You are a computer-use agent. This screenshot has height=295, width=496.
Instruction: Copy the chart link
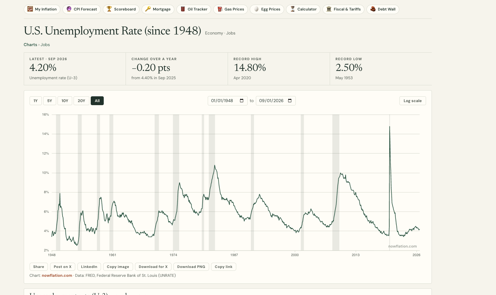pyautogui.click(x=224, y=267)
